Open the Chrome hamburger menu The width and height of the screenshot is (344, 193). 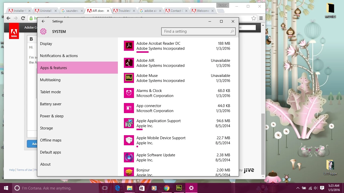point(261,18)
